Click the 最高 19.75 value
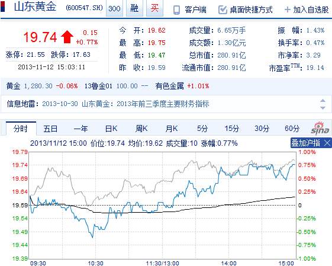Screen dimensions: 332x266 156,43
